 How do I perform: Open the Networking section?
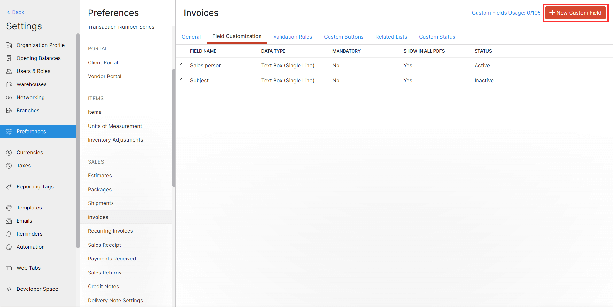pyautogui.click(x=30, y=97)
